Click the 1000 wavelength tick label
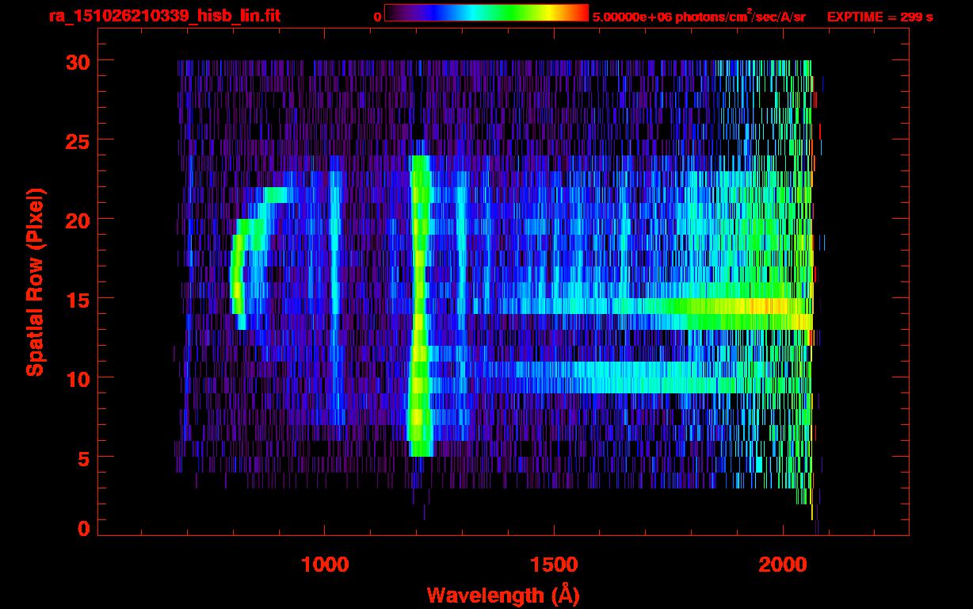The width and height of the screenshot is (973, 609). click(325, 565)
